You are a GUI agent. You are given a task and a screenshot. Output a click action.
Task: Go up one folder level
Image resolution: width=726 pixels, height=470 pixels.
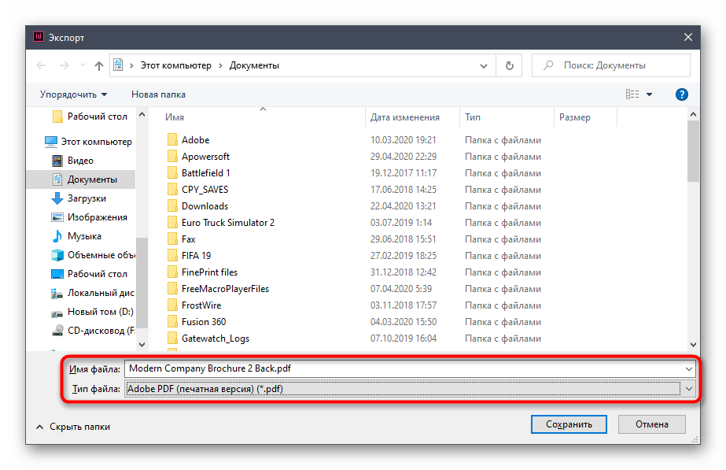coord(98,65)
